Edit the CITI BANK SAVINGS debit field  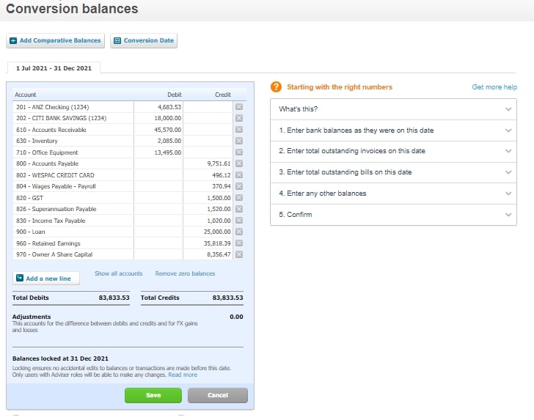click(158, 118)
